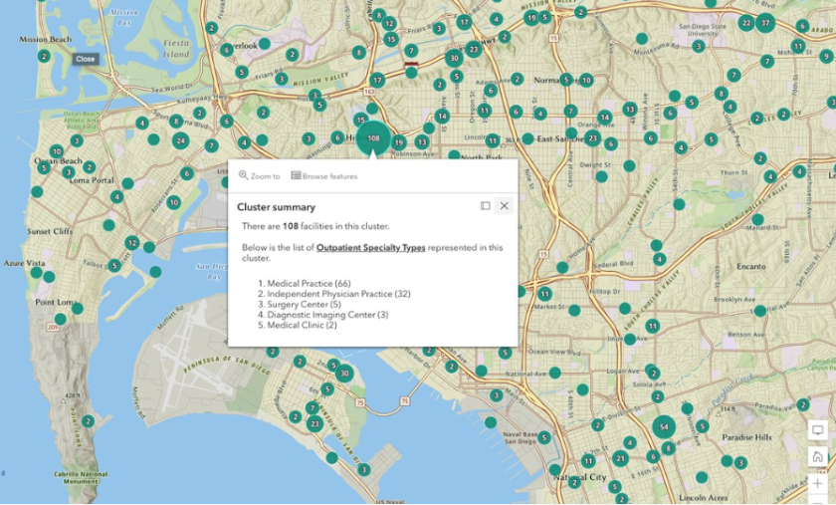Close the Cluster summary popup with X
Image resolution: width=836 pixels, height=505 pixels.
click(504, 205)
